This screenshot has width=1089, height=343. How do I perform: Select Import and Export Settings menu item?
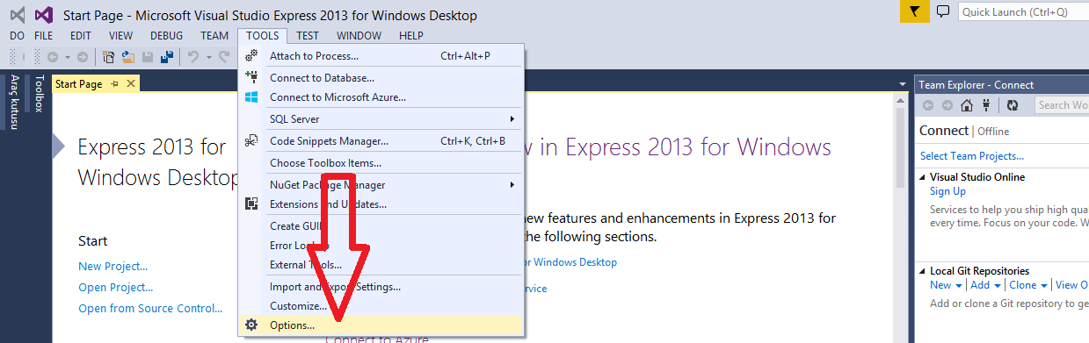(382, 287)
